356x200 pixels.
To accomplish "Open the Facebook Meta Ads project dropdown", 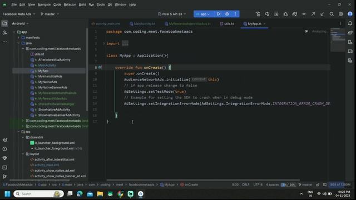I will click(x=19, y=14).
